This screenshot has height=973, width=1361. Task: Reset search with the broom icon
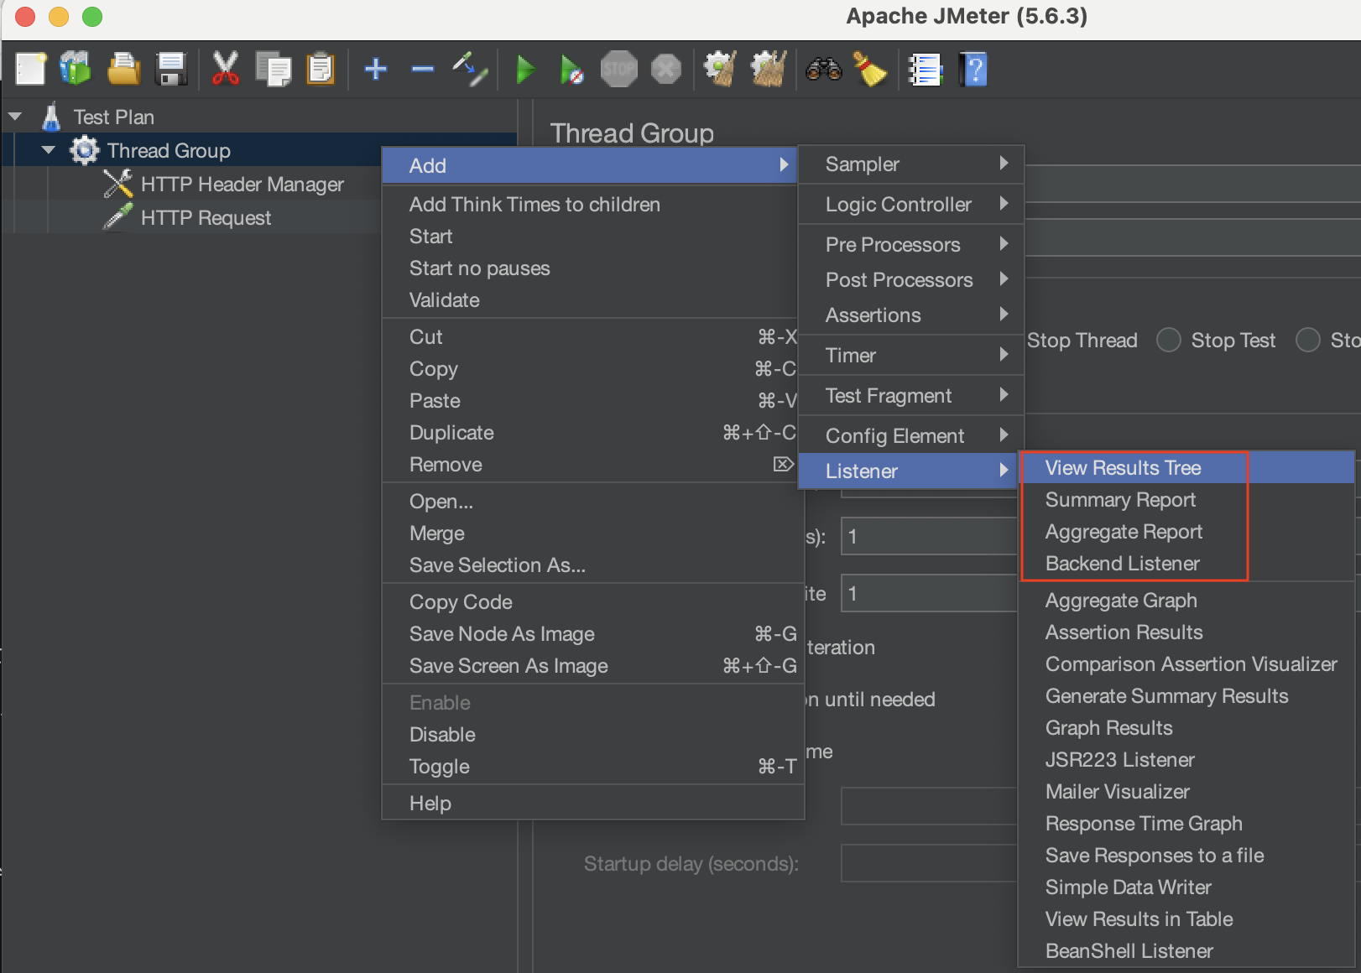coord(870,69)
